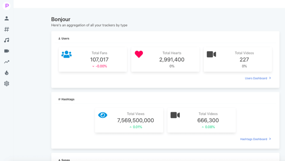The width and height of the screenshot is (285, 161).
Task: Open Settings gear in sidebar
Action: tap(6, 84)
